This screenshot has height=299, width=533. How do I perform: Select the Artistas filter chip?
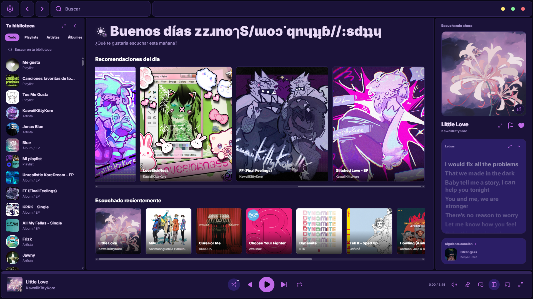coord(53,37)
